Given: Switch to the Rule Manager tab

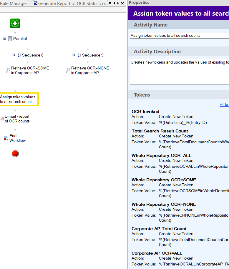Looking at the screenshot, I should pos(14,4).
